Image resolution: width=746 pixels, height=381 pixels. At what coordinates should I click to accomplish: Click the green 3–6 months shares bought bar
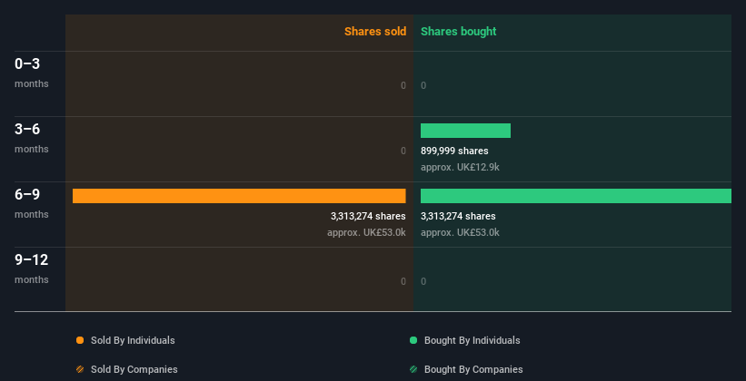coord(465,131)
